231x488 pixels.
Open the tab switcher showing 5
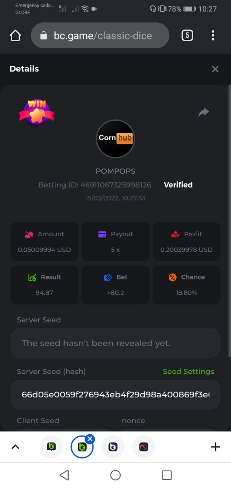187,35
